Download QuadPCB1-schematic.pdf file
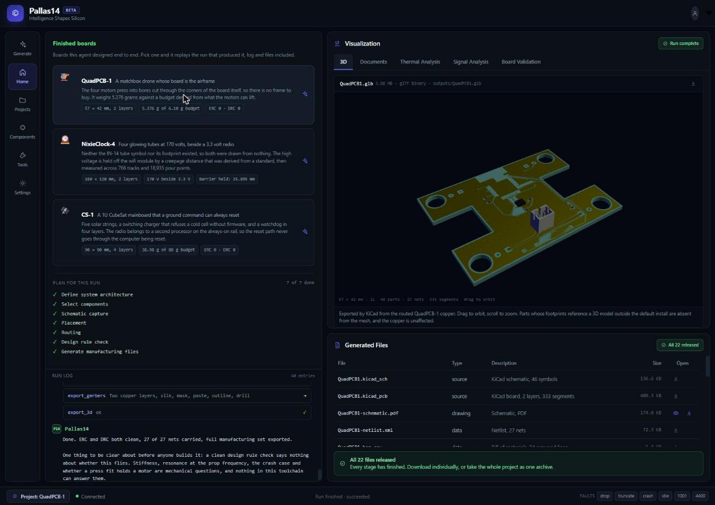The height and width of the screenshot is (505, 715). [x=689, y=413]
